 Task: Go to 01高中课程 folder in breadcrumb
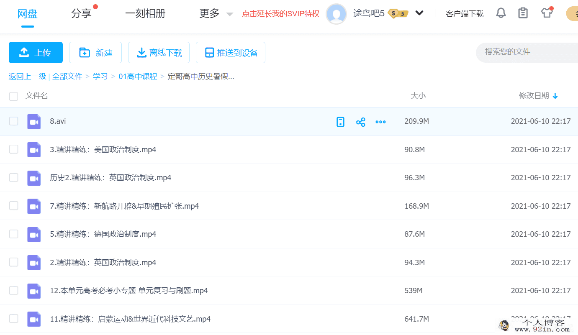tap(138, 77)
